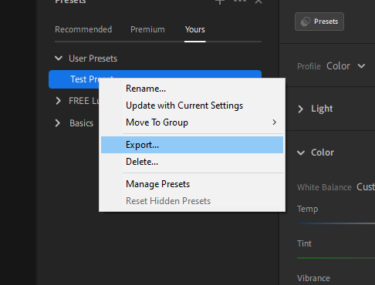Expand the Basics presets group
375x285 pixels.
tap(58, 123)
